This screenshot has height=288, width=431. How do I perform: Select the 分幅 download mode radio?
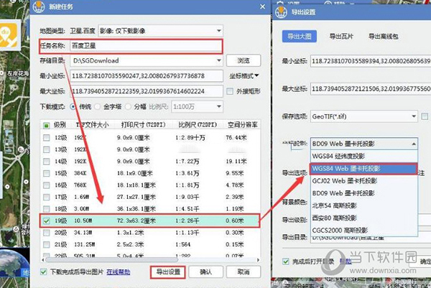(x=128, y=106)
